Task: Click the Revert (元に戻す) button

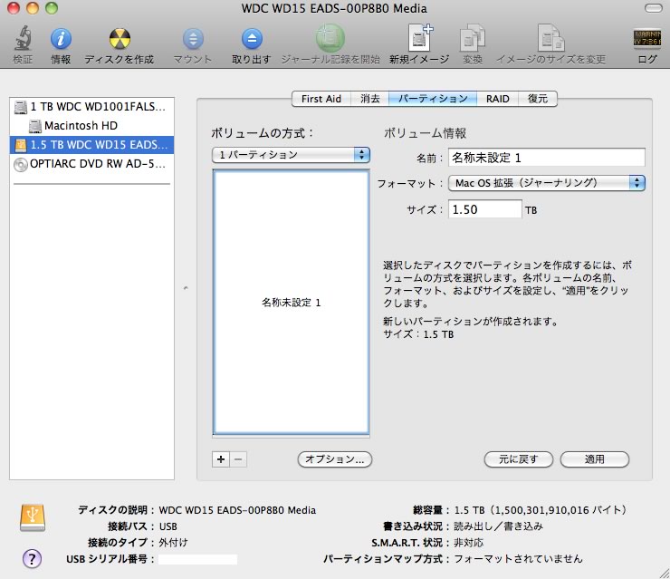Action: pyautogui.click(x=519, y=459)
